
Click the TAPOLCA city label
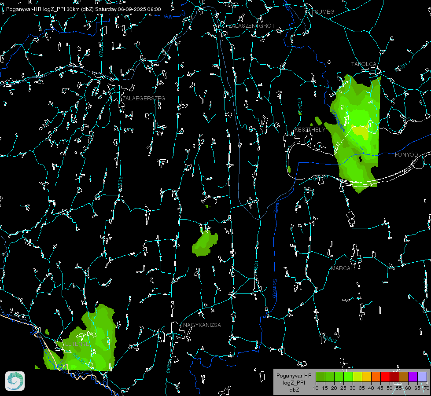pyautogui.click(x=364, y=64)
